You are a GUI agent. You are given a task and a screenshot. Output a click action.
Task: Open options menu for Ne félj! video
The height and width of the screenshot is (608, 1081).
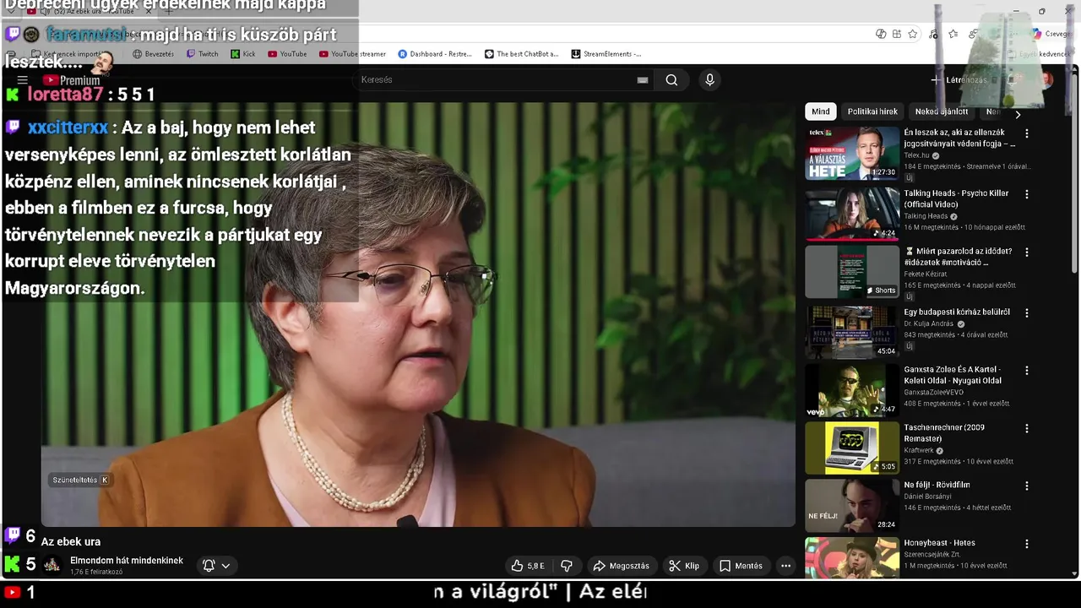tap(1027, 486)
